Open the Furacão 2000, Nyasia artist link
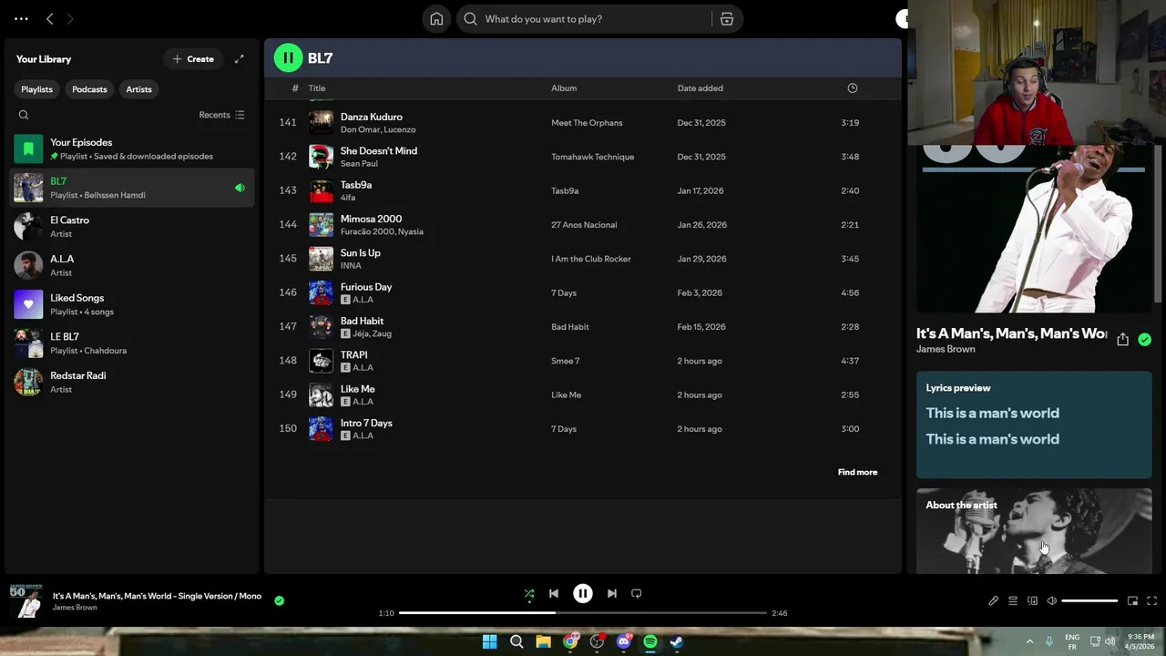 382,231
